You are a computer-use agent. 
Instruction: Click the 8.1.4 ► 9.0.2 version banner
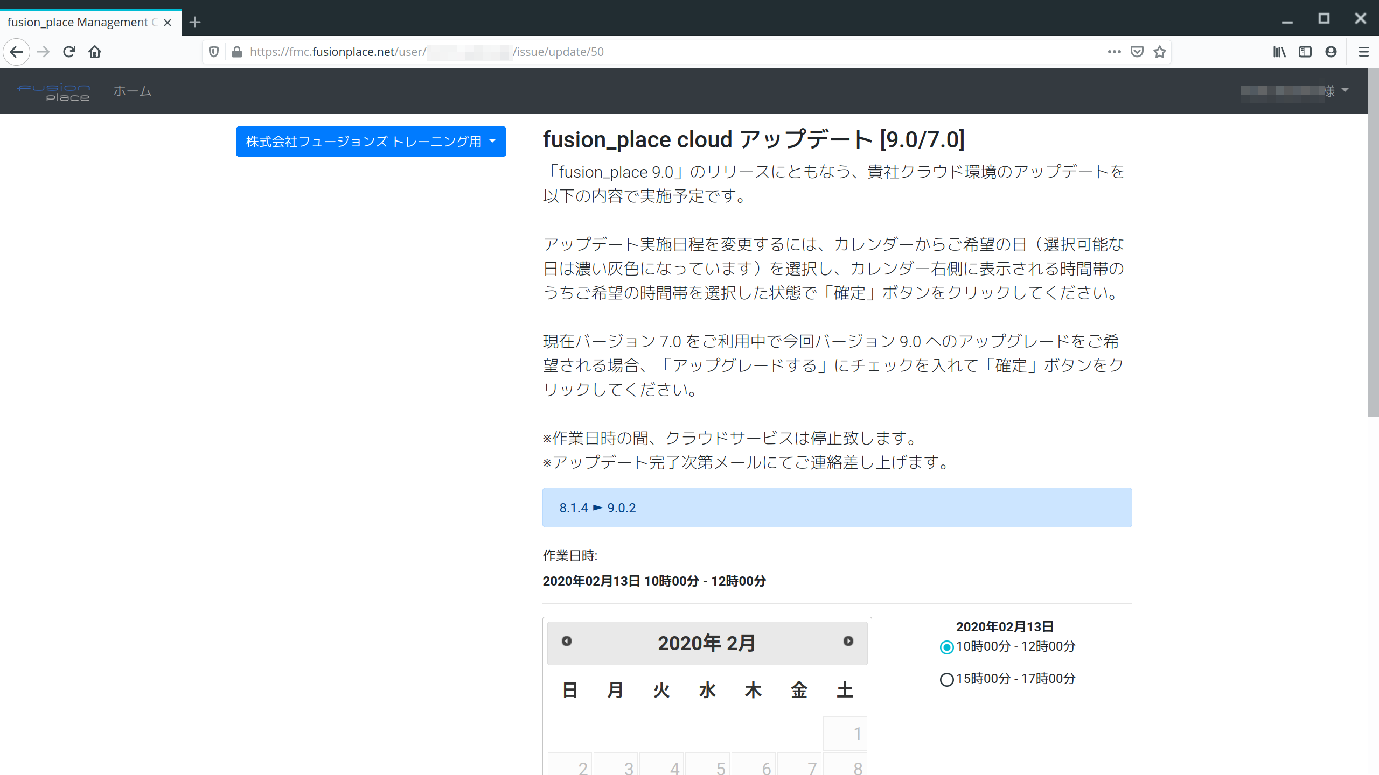pyautogui.click(x=837, y=508)
